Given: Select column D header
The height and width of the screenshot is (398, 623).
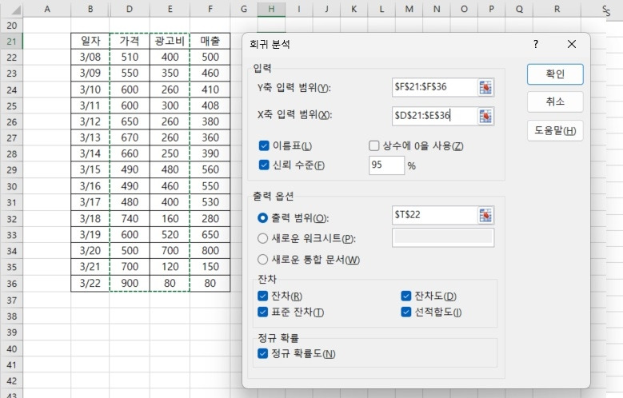Looking at the screenshot, I should click(x=130, y=9).
